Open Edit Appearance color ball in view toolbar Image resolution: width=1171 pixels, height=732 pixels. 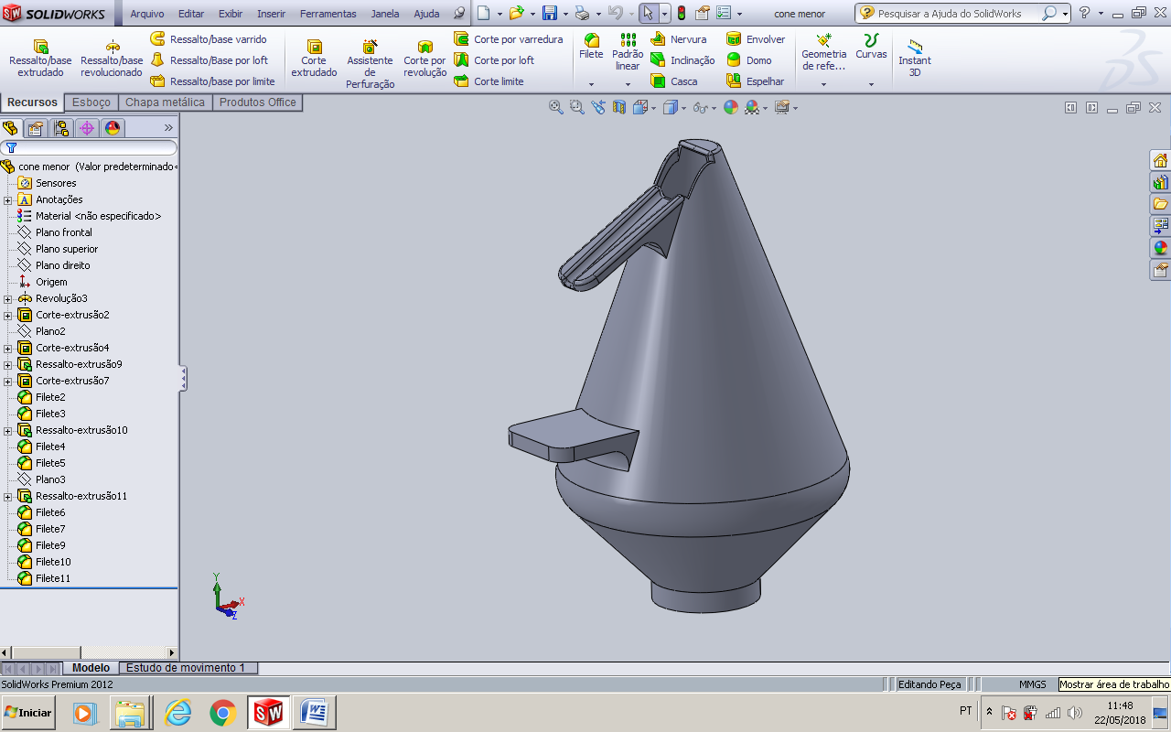tap(730, 107)
